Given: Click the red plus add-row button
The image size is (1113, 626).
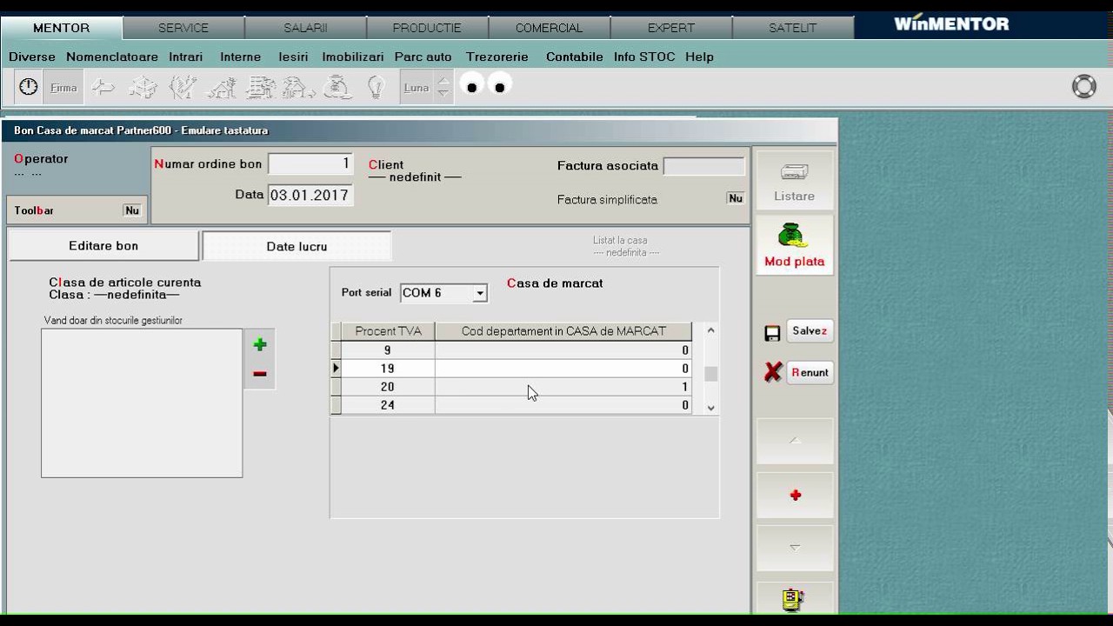Looking at the screenshot, I should click(x=795, y=496).
